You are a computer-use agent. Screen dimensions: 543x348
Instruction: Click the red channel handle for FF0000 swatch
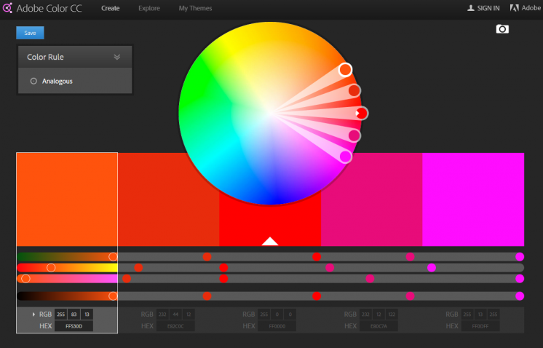pos(317,256)
